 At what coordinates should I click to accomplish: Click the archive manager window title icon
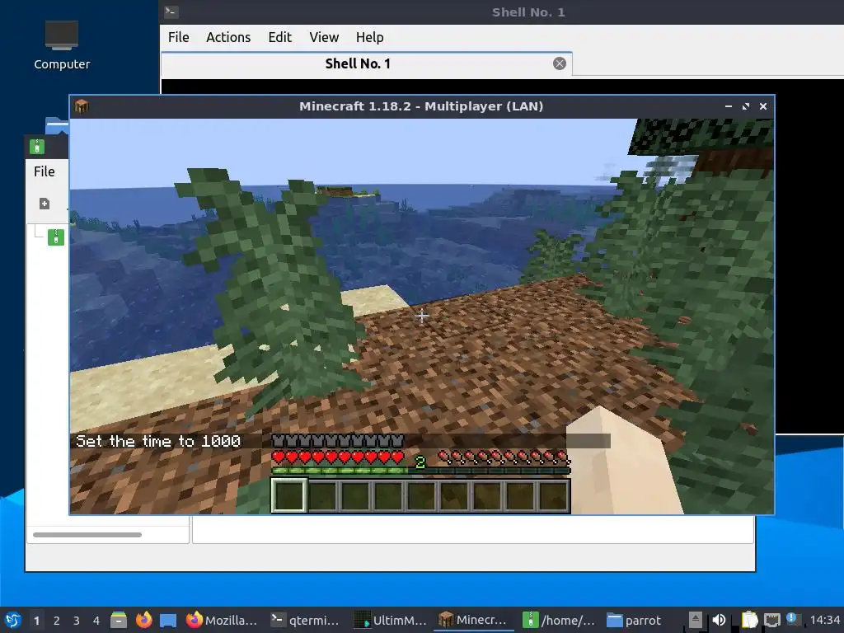pos(37,147)
